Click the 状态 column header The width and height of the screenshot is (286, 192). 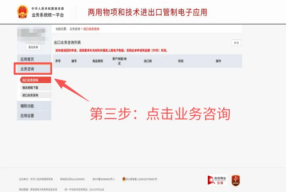(x=181, y=61)
